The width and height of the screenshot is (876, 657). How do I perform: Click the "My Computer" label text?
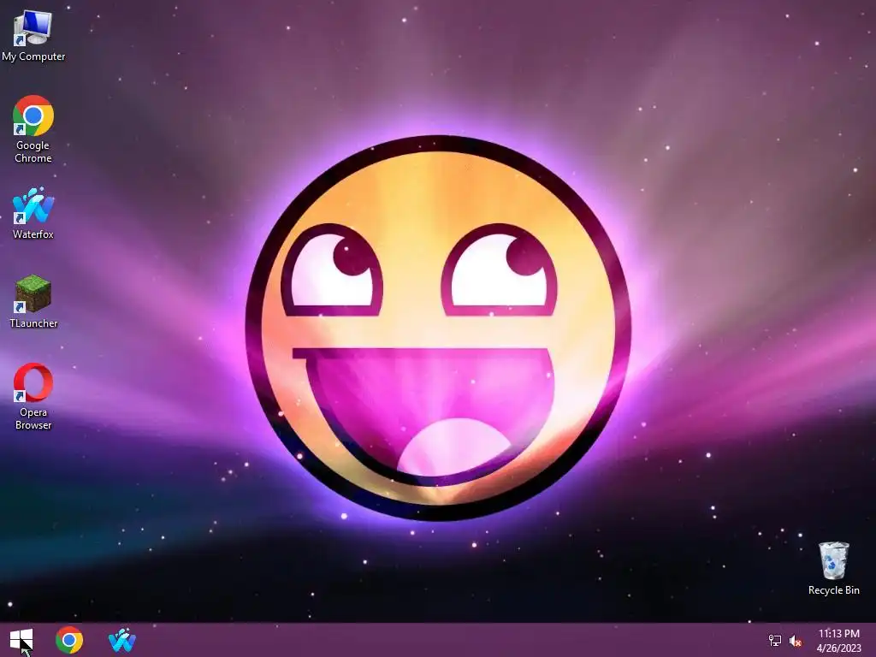(33, 56)
